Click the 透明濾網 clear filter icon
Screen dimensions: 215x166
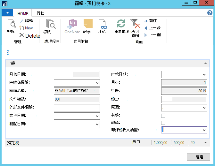click(135, 24)
